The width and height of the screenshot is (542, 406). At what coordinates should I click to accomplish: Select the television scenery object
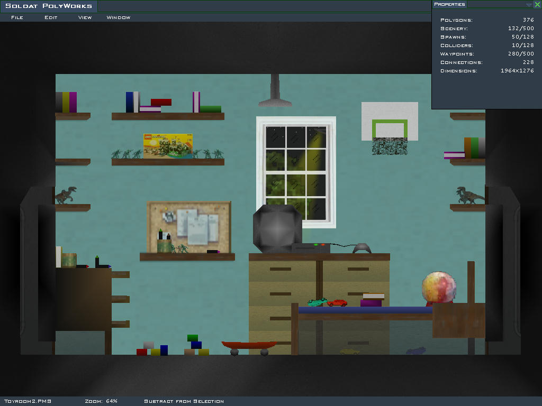point(277,228)
